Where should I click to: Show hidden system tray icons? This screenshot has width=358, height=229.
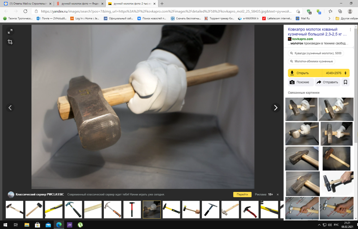pos(319,225)
